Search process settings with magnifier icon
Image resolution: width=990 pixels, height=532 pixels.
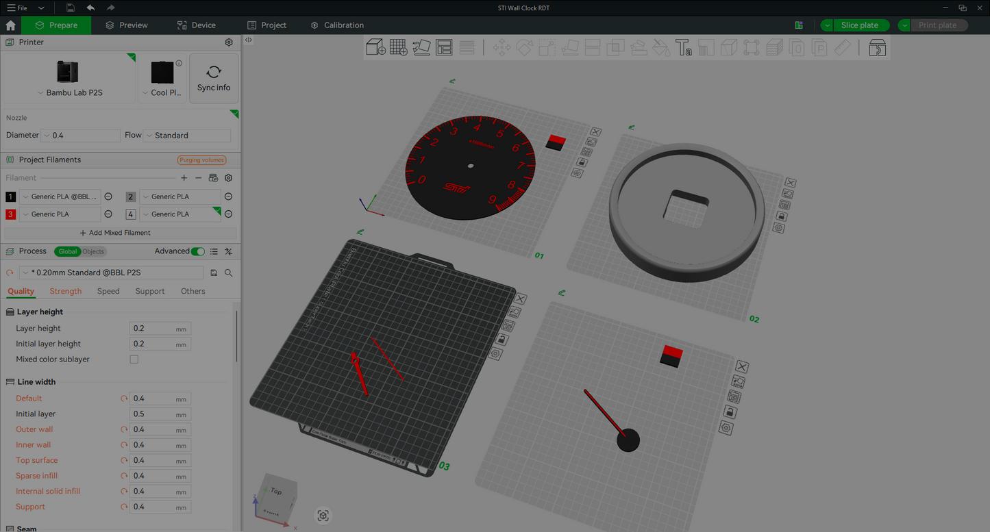229,273
